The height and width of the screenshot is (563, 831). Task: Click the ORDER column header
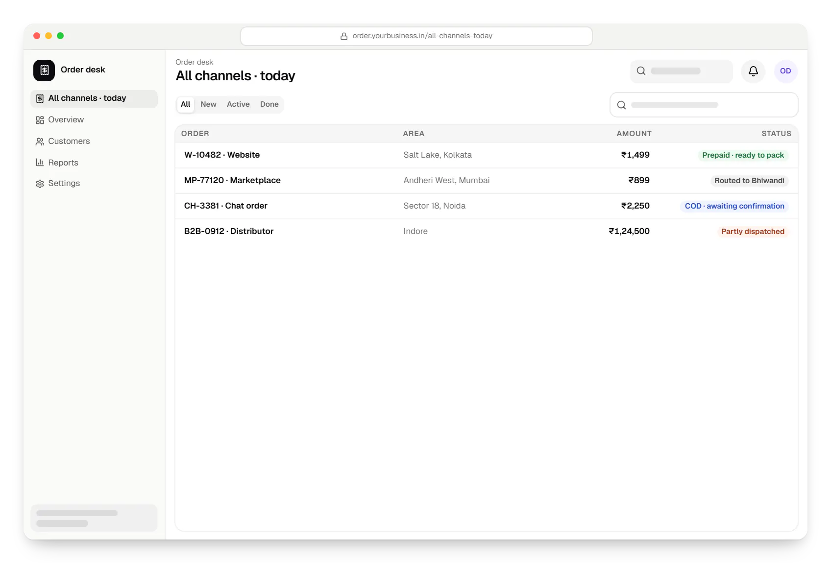pyautogui.click(x=195, y=134)
